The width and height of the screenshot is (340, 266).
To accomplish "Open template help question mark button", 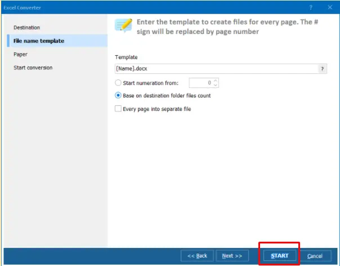I will [323, 69].
